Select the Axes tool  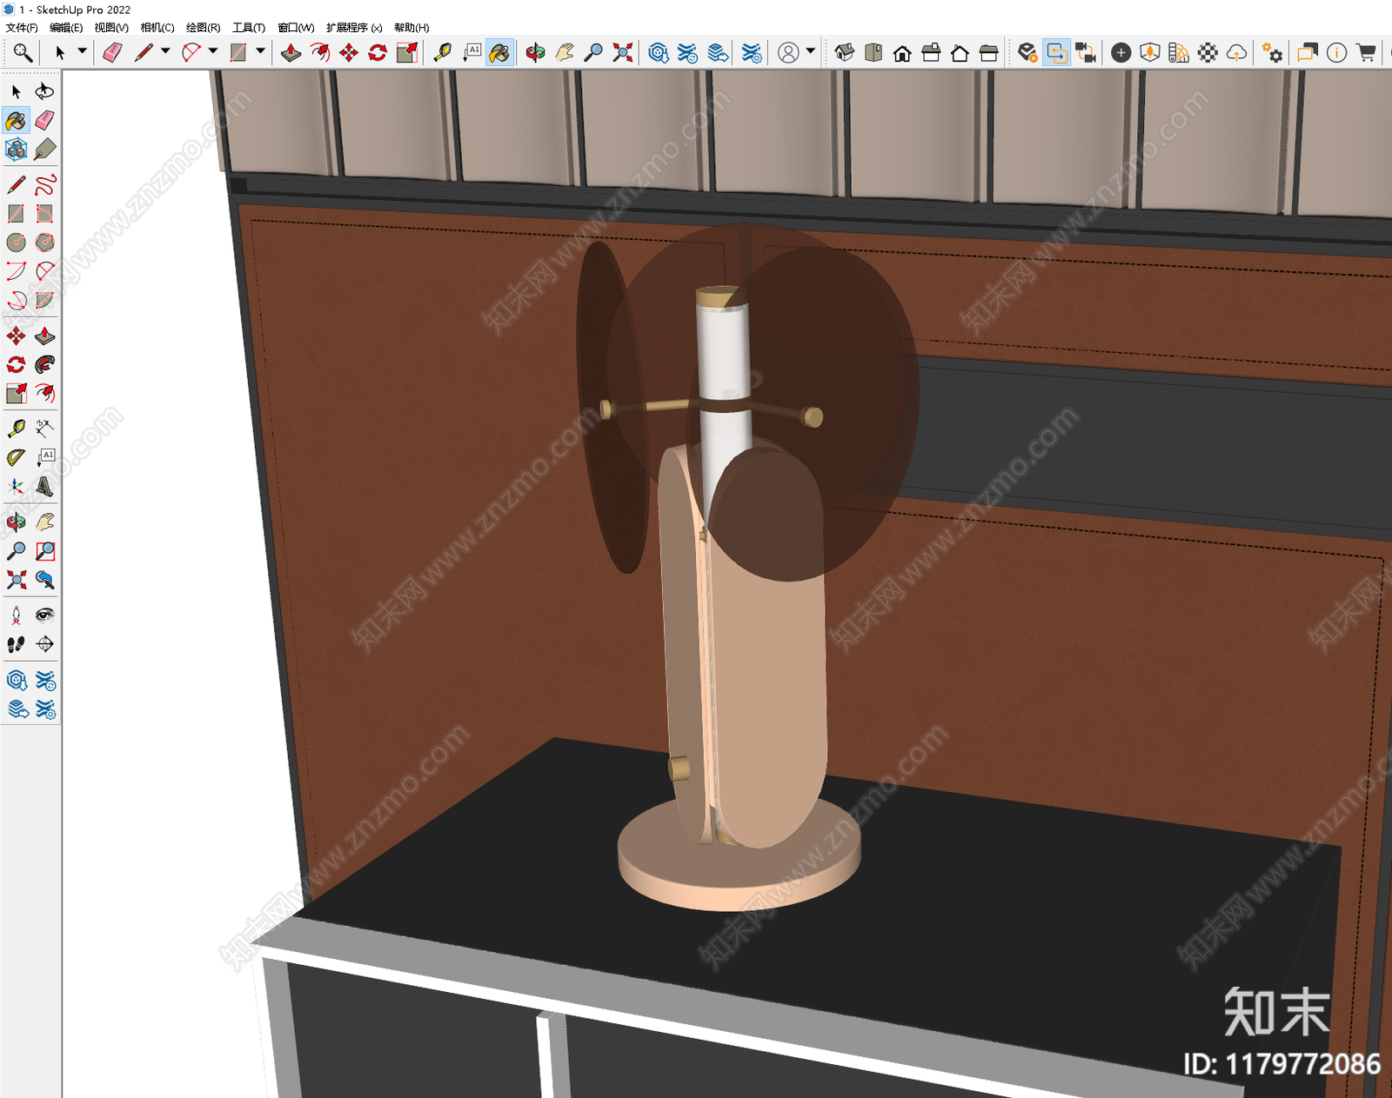(16, 487)
